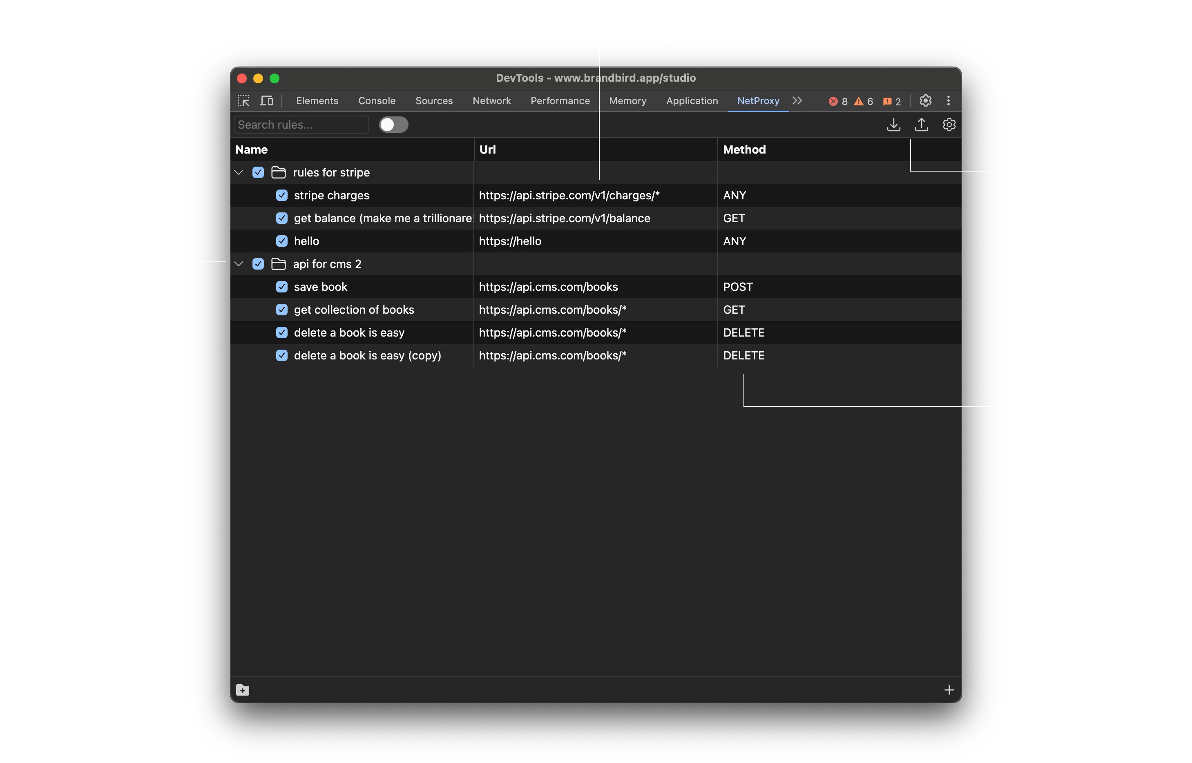Select the NetProxy tab
The height and width of the screenshot is (763, 1192).
758,100
